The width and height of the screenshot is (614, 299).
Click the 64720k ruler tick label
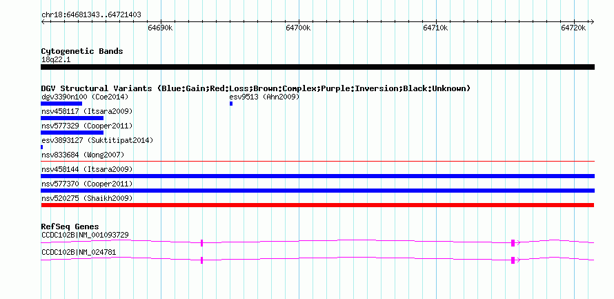coord(573,28)
